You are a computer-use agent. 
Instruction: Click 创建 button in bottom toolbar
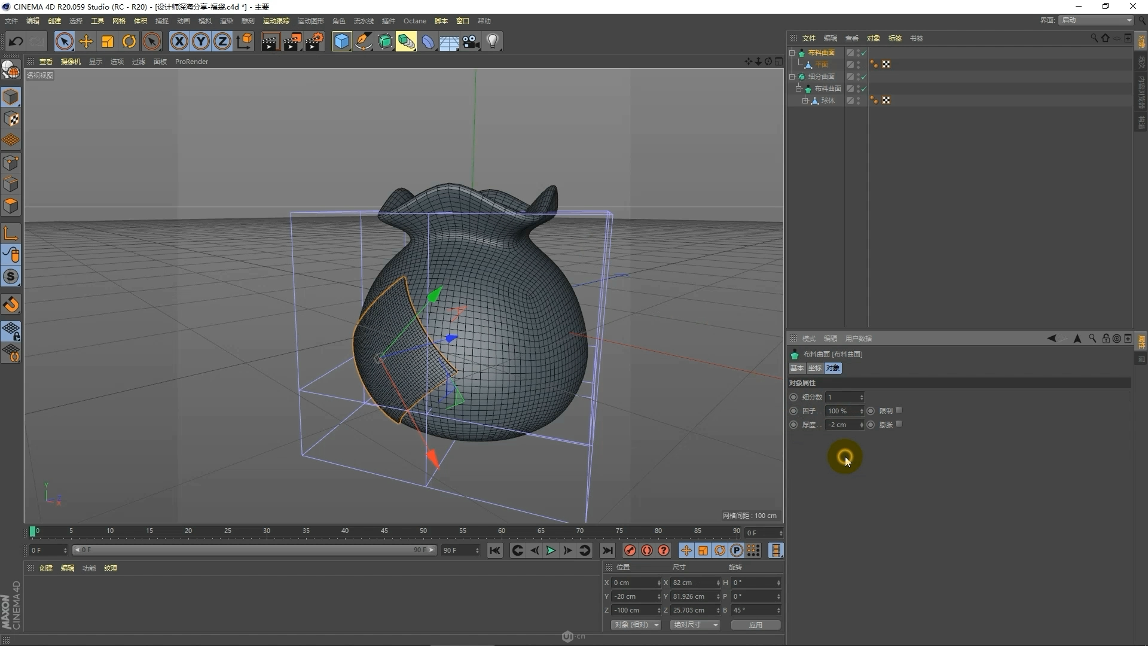47,568
